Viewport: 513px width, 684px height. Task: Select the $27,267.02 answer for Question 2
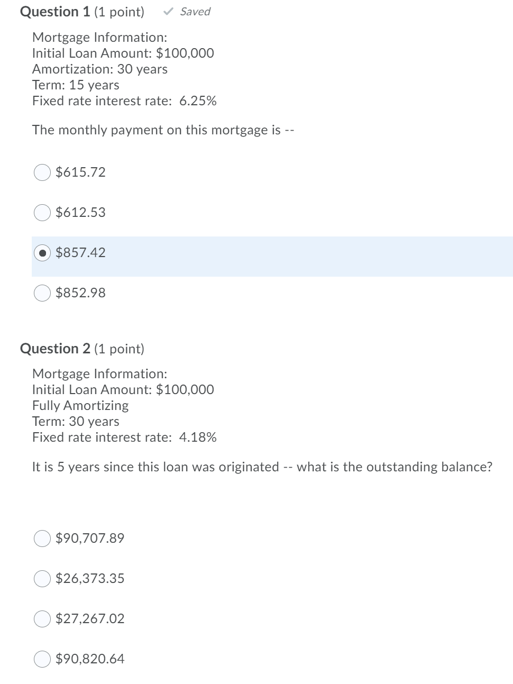coord(42,618)
